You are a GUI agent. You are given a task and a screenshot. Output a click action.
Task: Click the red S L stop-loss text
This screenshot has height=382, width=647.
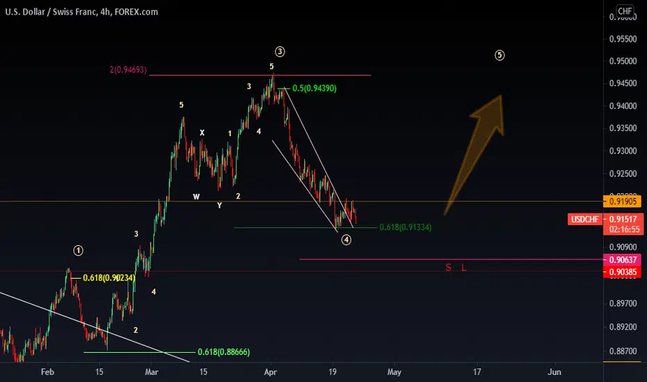(455, 267)
